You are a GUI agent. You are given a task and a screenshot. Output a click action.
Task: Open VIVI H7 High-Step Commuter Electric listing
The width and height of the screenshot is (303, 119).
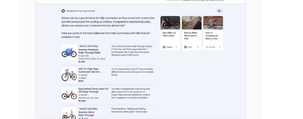(90, 70)
